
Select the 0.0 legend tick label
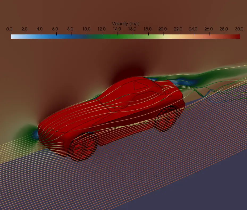9,29
